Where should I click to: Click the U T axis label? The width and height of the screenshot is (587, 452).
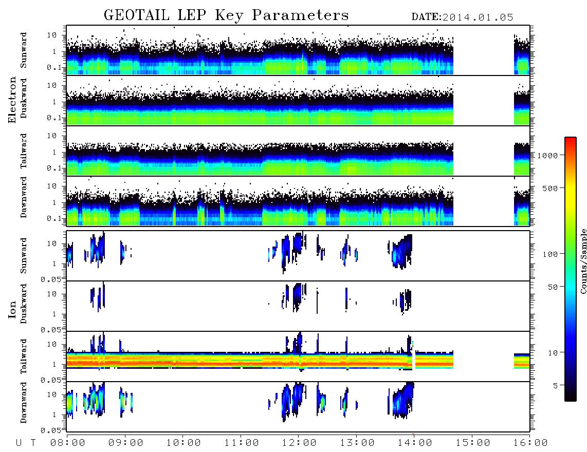(26, 443)
